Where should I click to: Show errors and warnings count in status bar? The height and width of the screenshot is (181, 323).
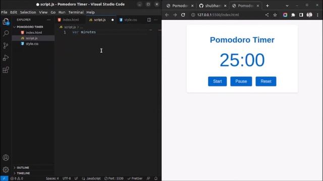click(x=17, y=178)
